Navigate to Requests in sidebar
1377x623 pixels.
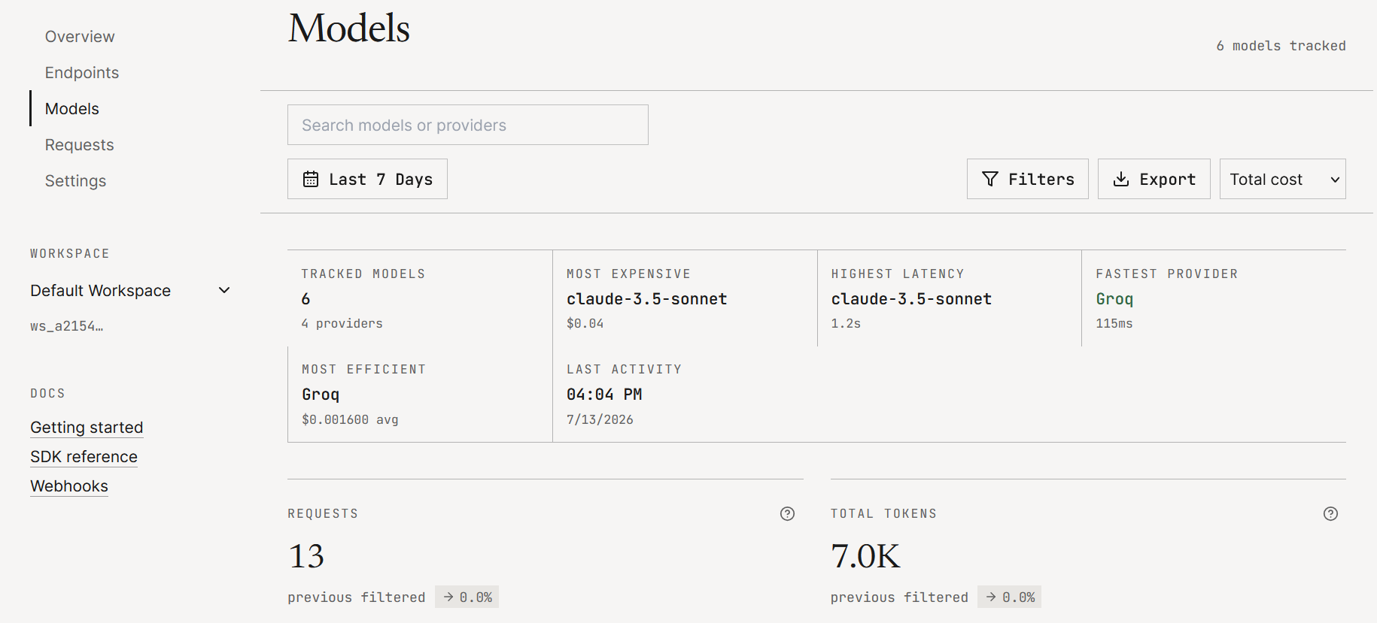pos(79,144)
